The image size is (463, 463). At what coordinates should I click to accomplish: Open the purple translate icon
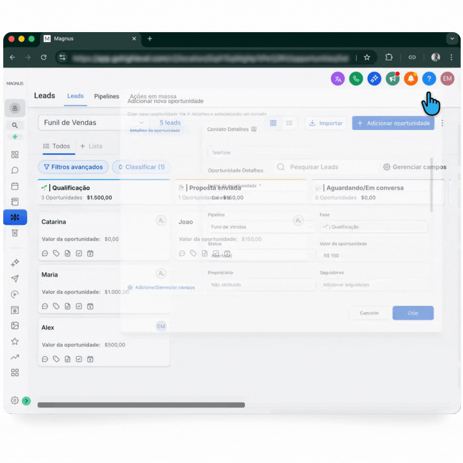[x=338, y=79]
